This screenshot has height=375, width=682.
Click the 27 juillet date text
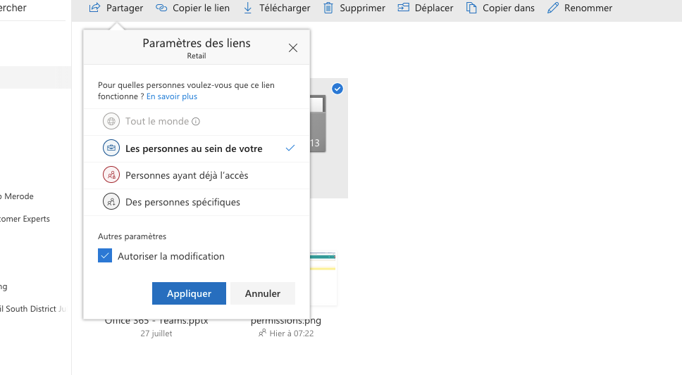pos(156,333)
